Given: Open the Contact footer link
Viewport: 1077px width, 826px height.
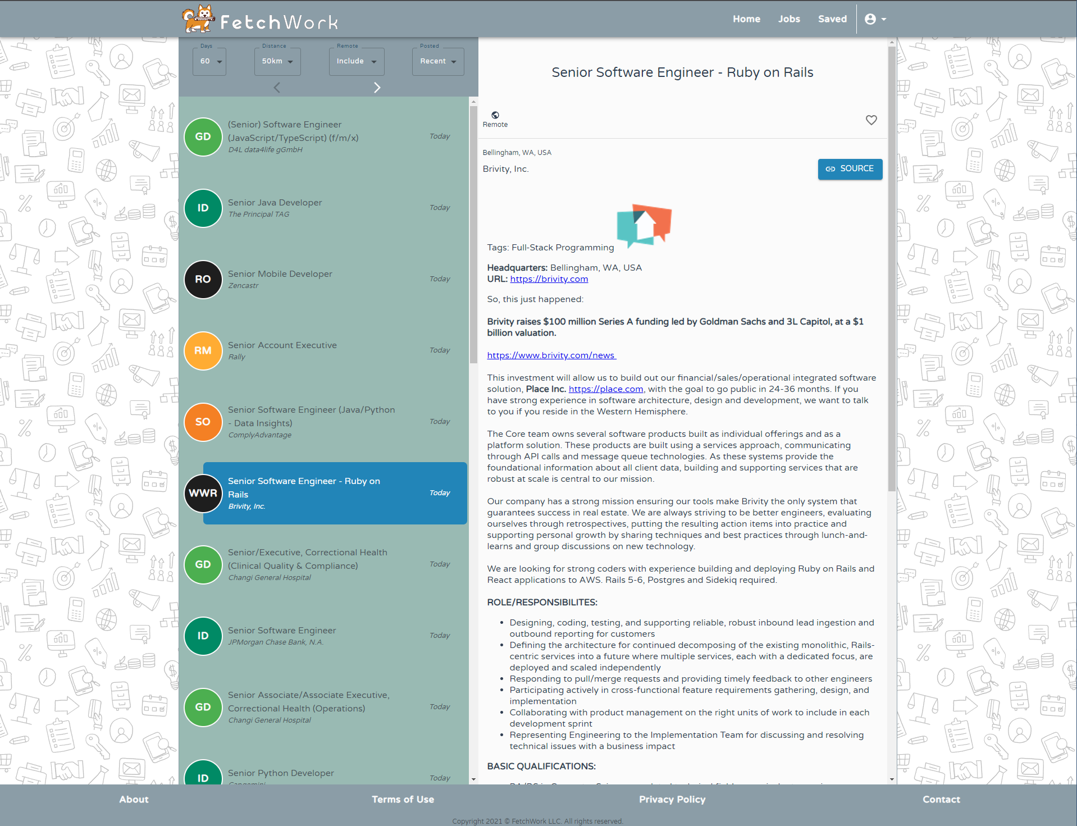Looking at the screenshot, I should [941, 799].
